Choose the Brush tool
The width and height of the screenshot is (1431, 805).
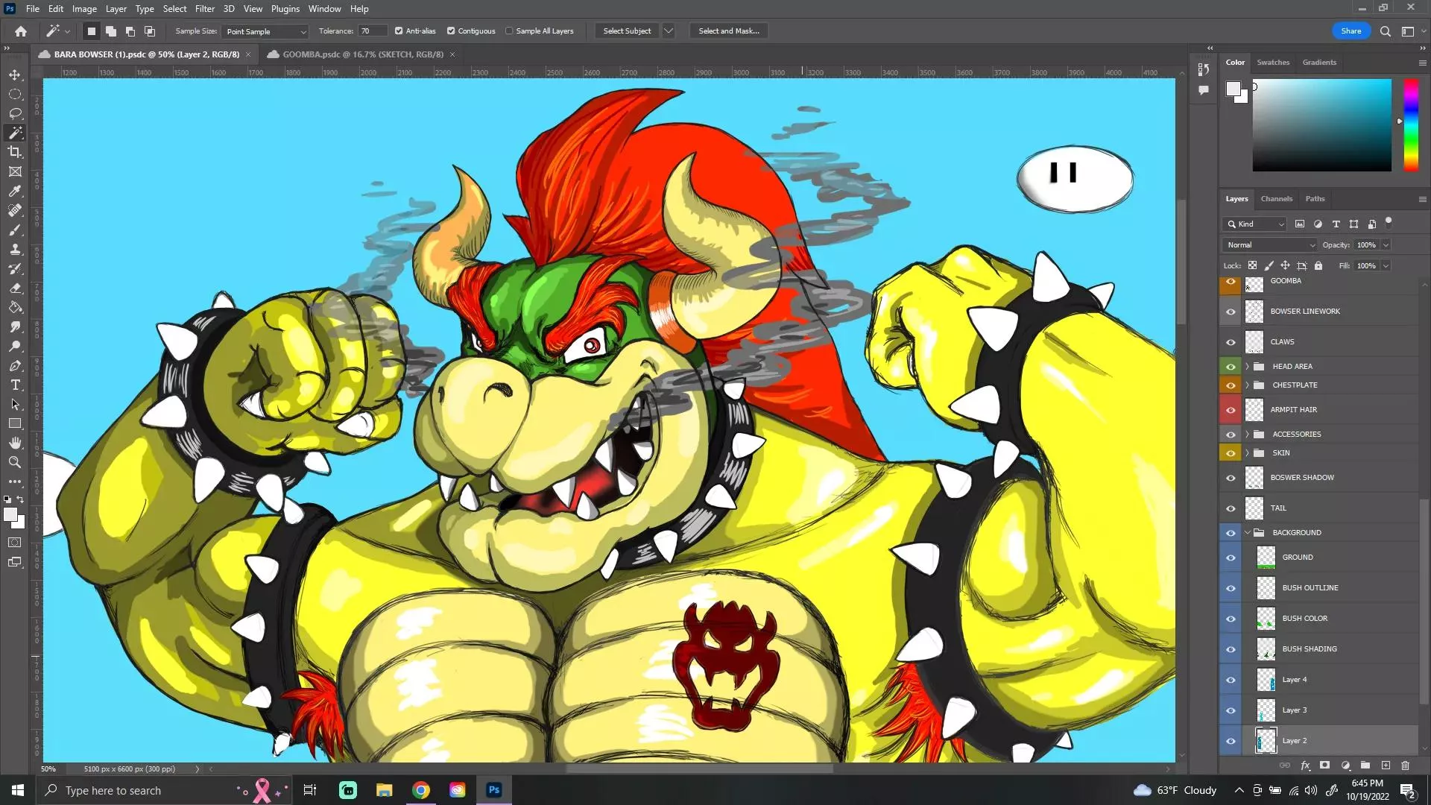coord(15,230)
